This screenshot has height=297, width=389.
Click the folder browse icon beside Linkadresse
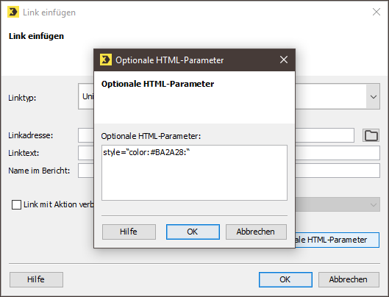[x=371, y=135]
